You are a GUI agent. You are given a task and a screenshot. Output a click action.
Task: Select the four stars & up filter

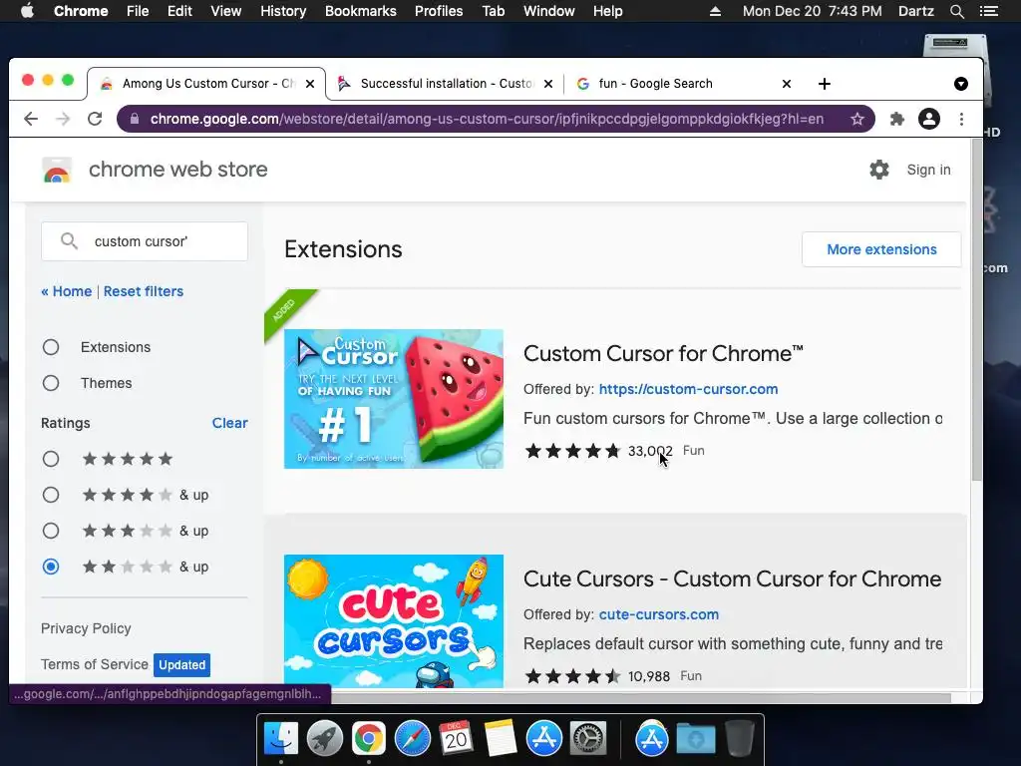click(51, 495)
